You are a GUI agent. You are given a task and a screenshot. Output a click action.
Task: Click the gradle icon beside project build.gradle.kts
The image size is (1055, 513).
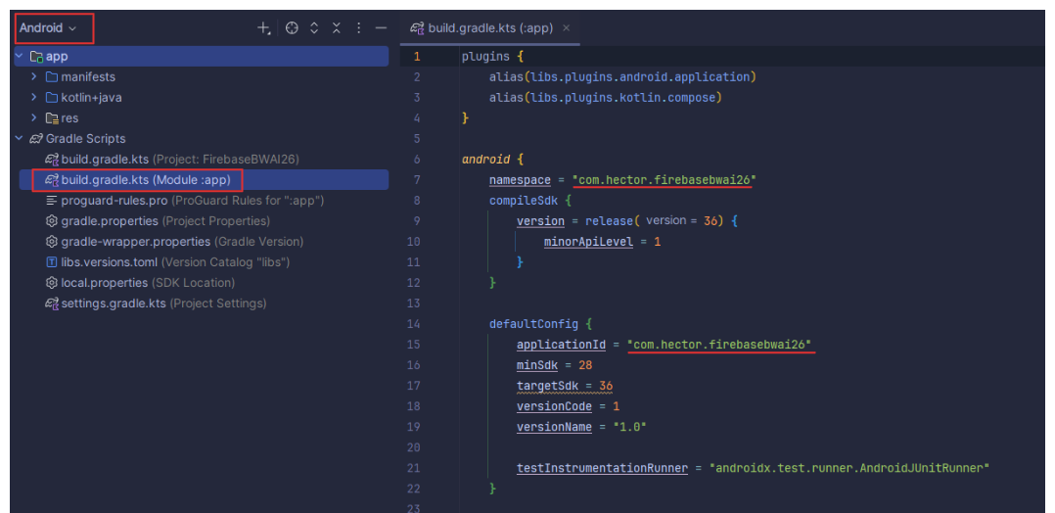[52, 160]
